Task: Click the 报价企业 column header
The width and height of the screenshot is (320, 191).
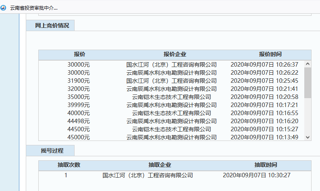Action: [x=175, y=54]
